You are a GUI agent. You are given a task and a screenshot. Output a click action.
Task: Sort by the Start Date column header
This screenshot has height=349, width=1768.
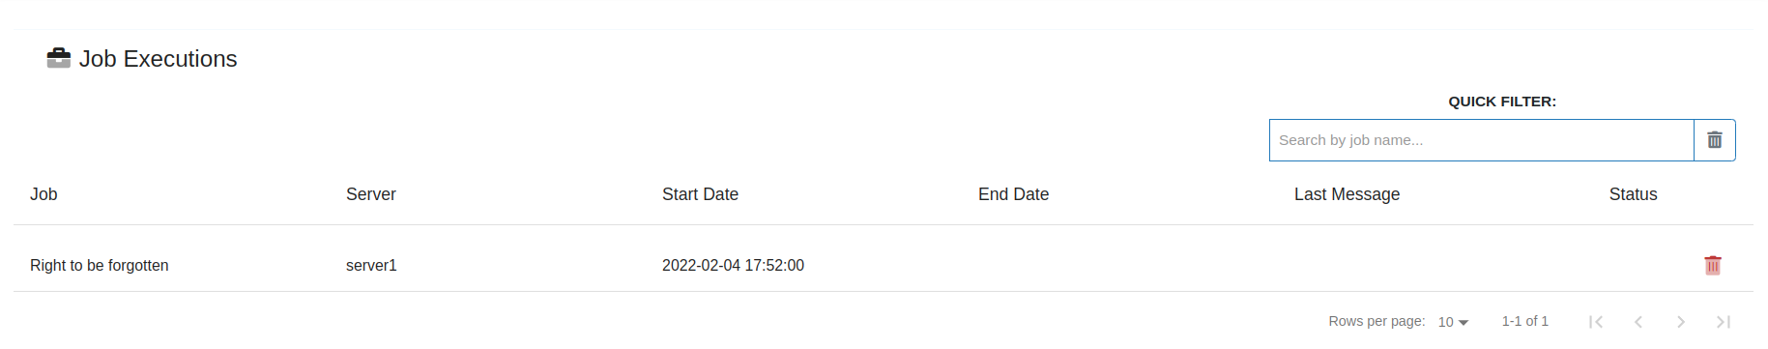click(x=700, y=194)
